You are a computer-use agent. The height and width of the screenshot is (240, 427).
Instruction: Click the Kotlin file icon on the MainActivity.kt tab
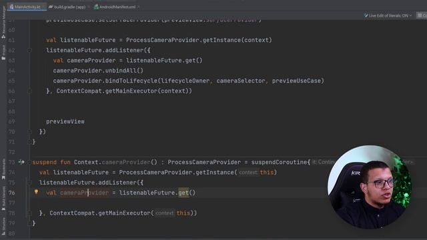pos(11,7)
